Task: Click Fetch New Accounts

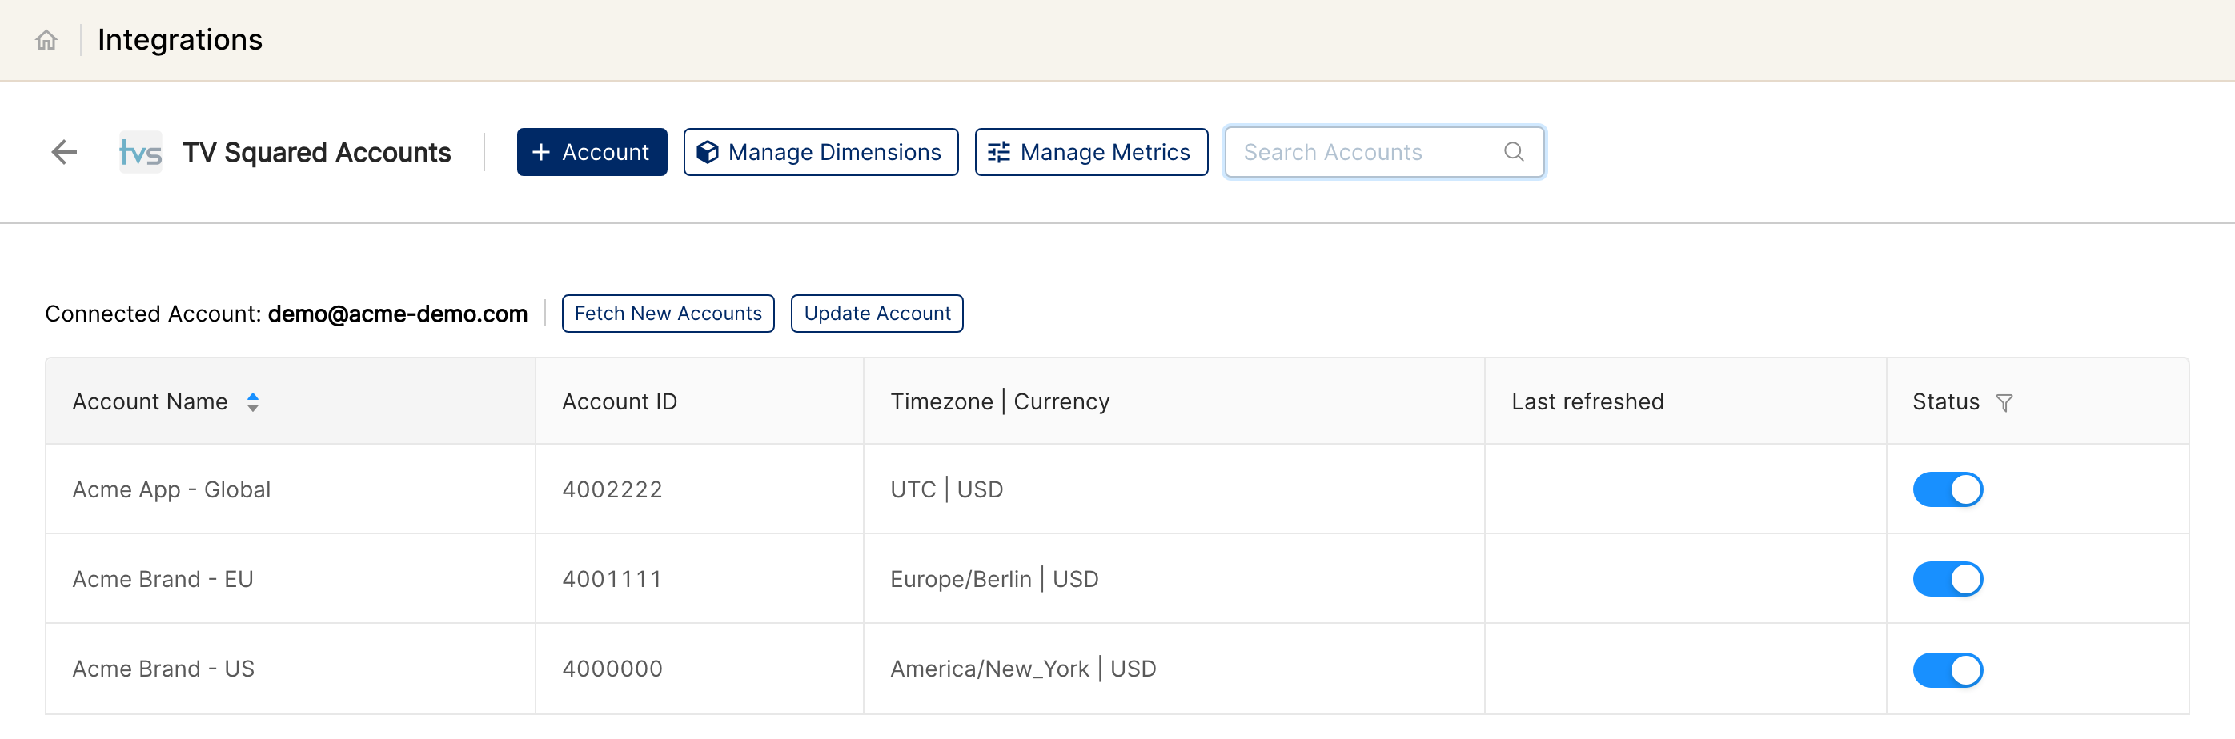Action: pos(668,314)
